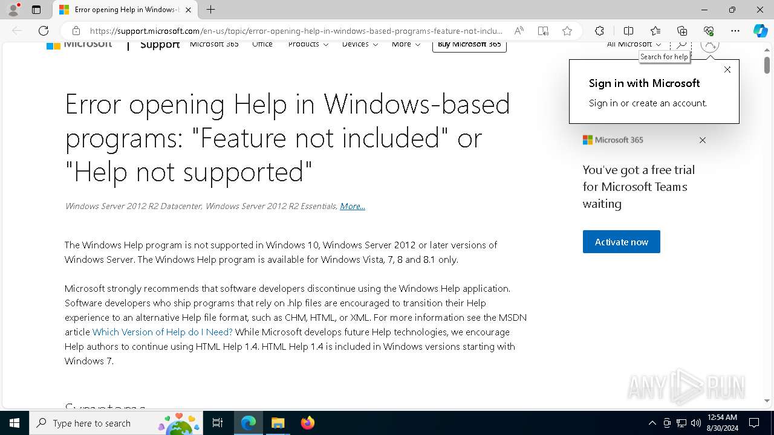Screen dimensions: 774x435
Task: Open the notification center
Action: click(754, 423)
